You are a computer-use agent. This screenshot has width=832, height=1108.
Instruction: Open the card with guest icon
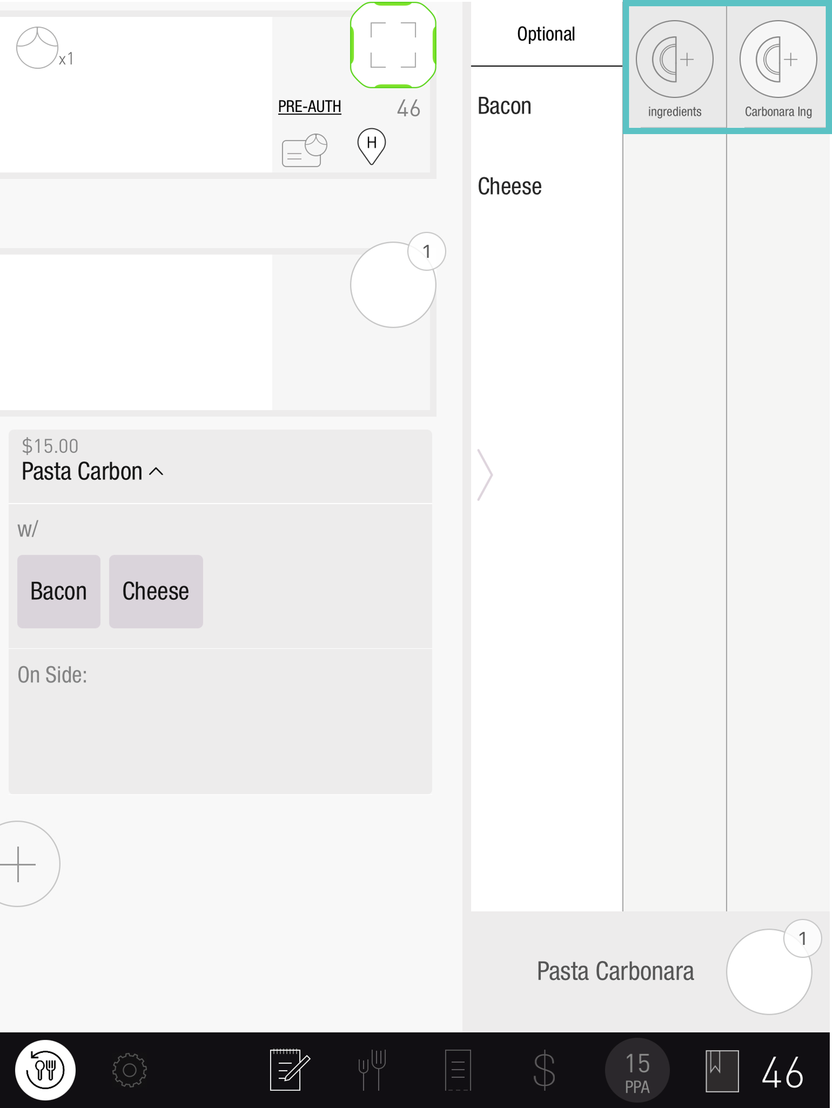coord(304,150)
